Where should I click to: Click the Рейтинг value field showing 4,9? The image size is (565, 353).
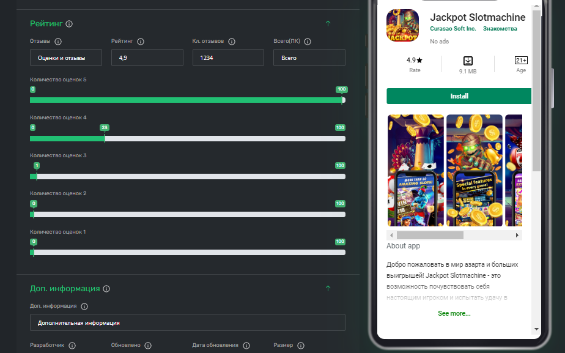click(x=147, y=58)
